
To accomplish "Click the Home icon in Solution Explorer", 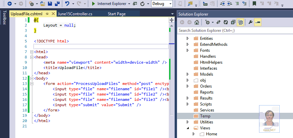I will (196, 22).
